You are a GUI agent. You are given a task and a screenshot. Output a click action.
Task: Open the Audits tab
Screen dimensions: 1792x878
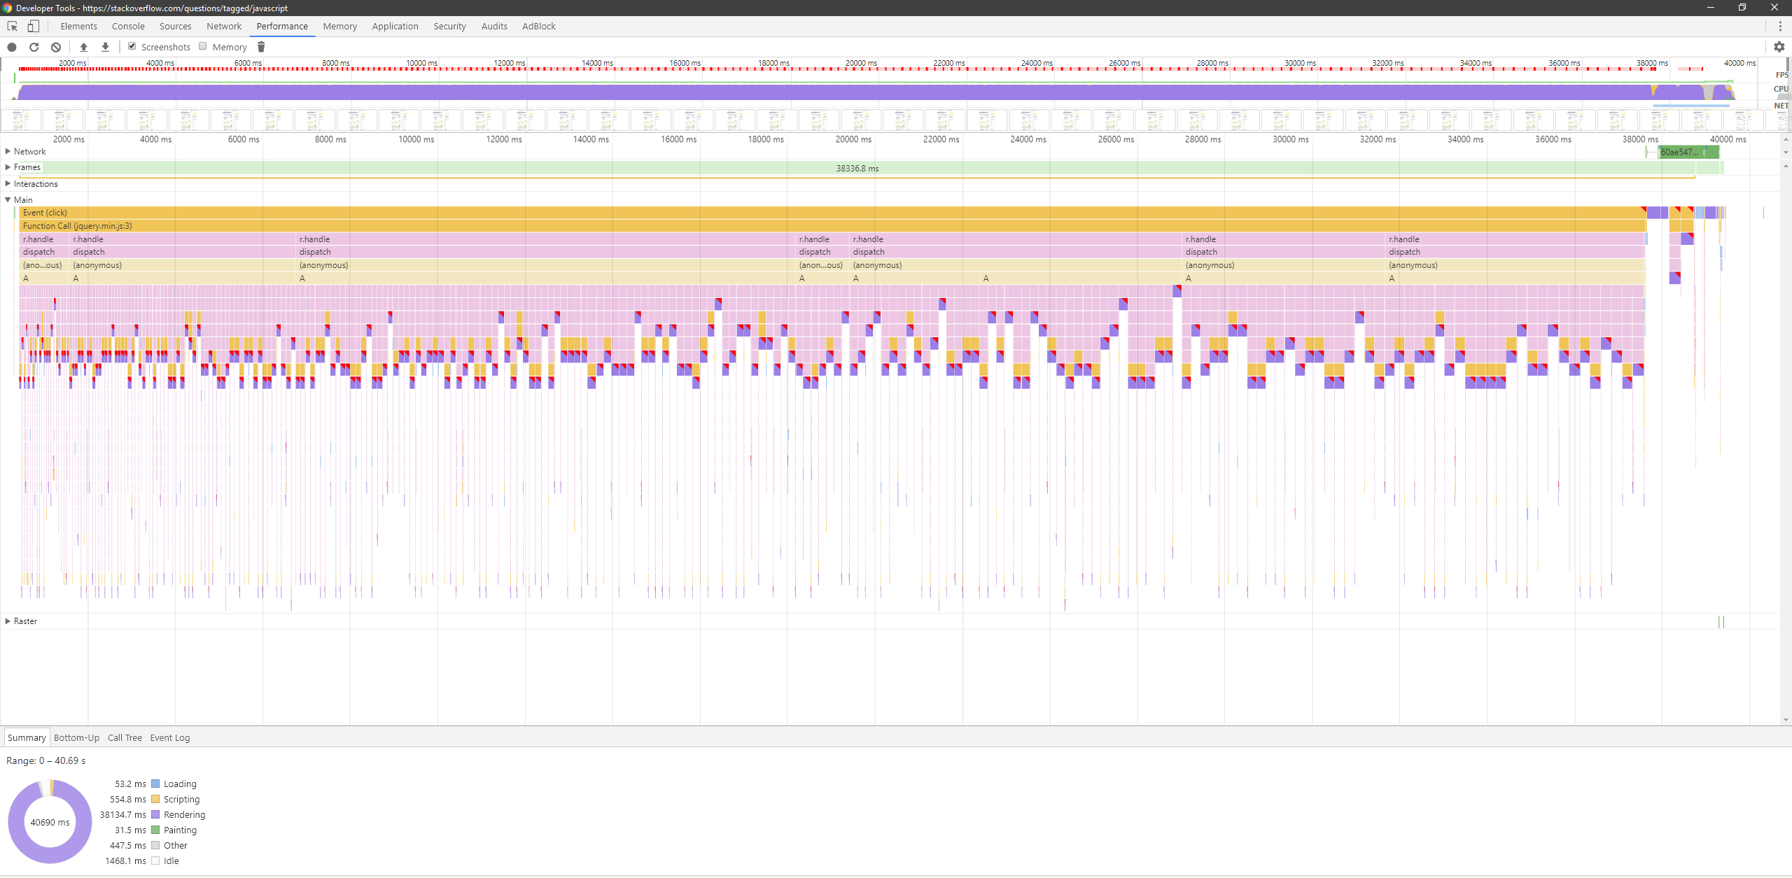pyautogui.click(x=494, y=26)
